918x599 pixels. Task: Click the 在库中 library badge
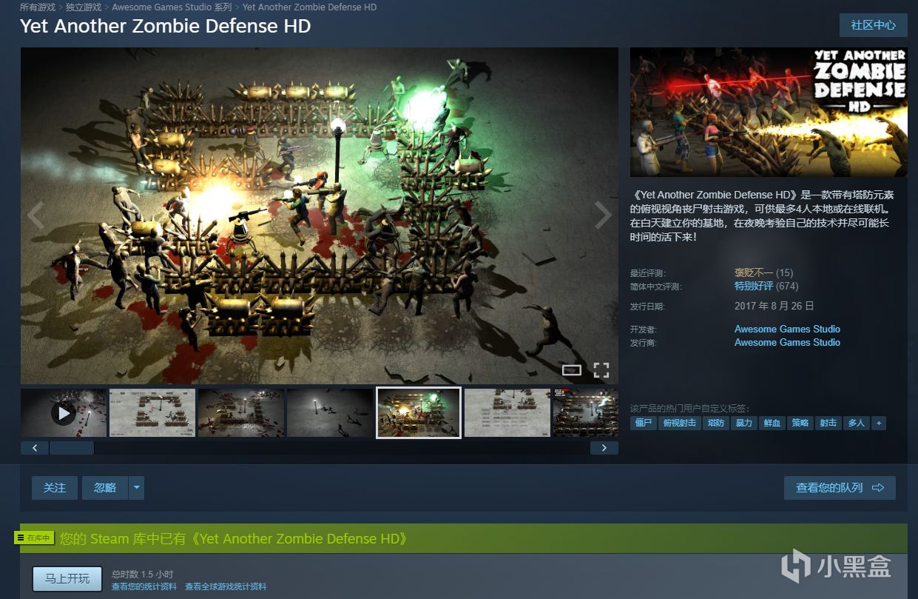pyautogui.click(x=35, y=538)
